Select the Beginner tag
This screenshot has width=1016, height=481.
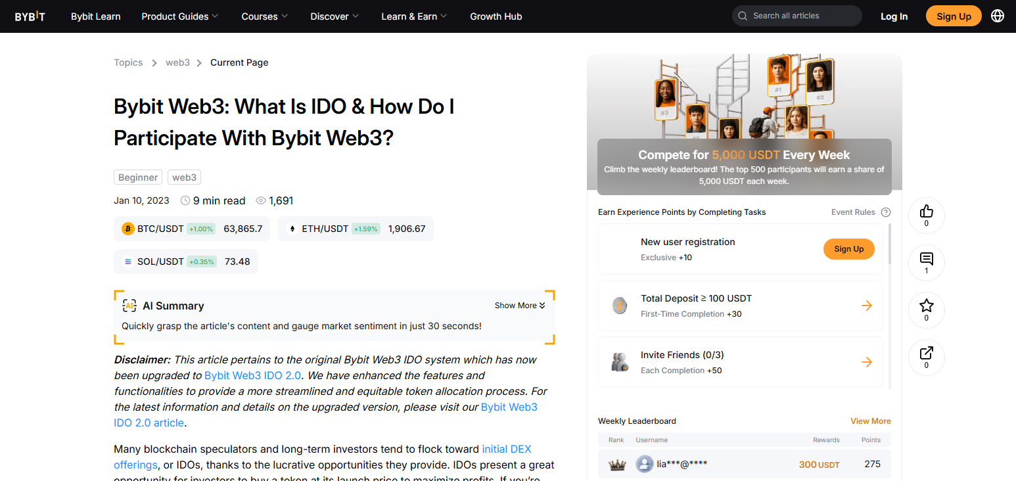click(x=138, y=177)
